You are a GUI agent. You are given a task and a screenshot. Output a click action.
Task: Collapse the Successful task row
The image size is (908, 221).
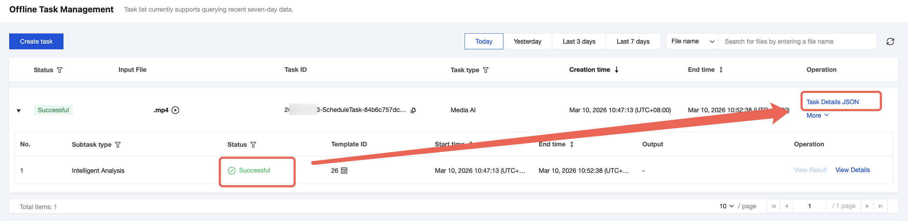tap(19, 110)
